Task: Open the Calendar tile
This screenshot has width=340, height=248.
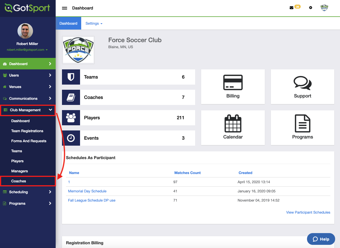Action: pos(233,128)
